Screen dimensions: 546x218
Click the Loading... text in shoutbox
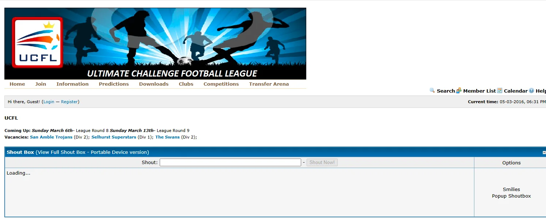click(19, 173)
